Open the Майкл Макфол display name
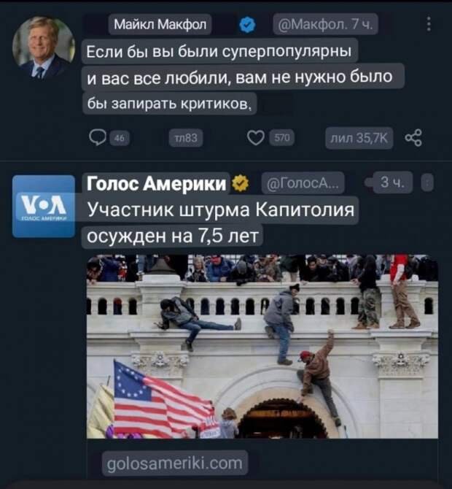 click(x=160, y=24)
